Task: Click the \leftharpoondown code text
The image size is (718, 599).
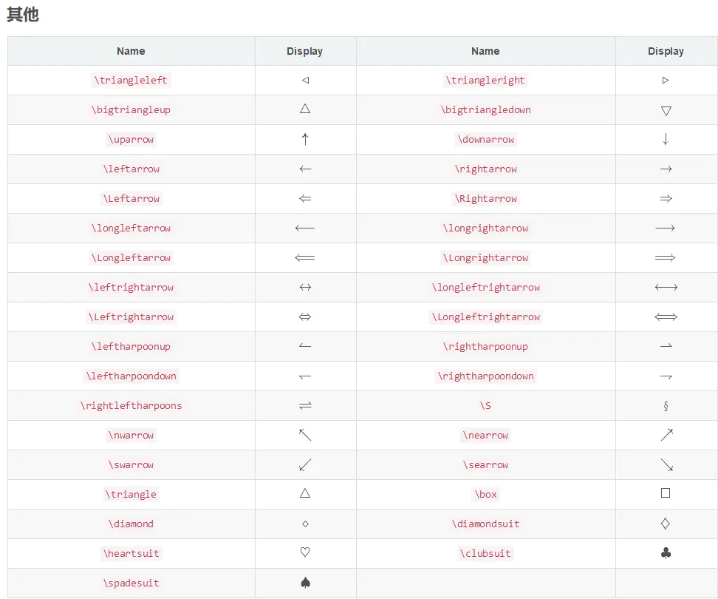Action: click(x=131, y=376)
